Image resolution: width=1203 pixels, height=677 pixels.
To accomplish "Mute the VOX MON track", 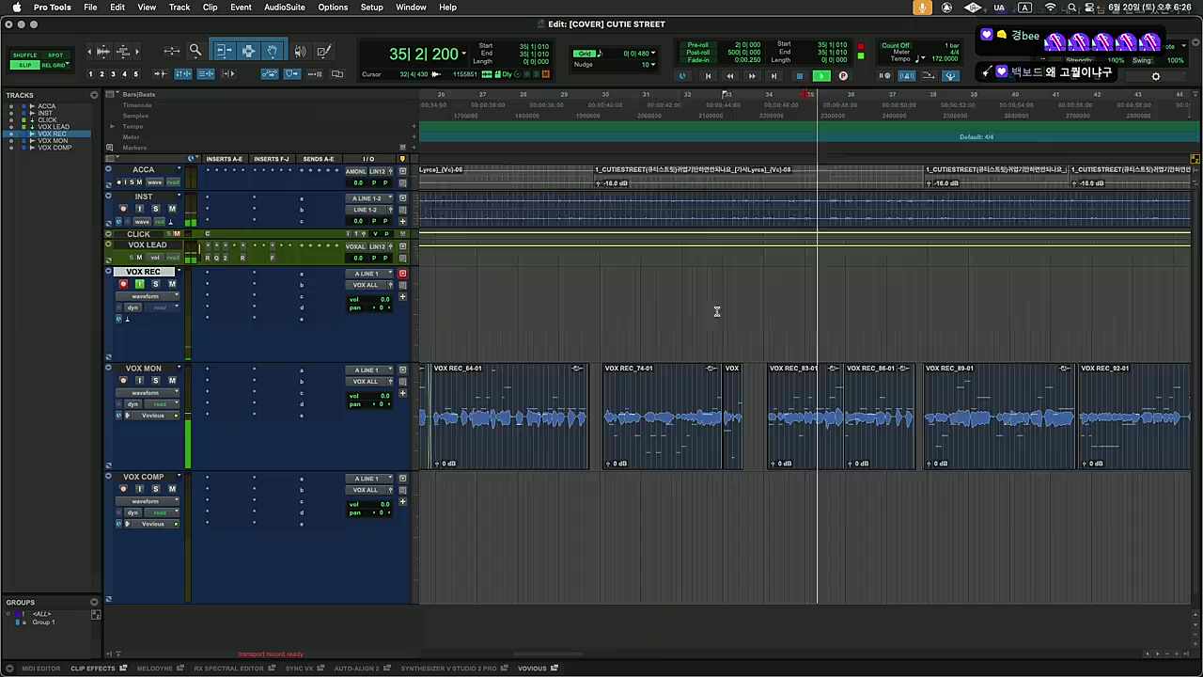I will coord(171,381).
